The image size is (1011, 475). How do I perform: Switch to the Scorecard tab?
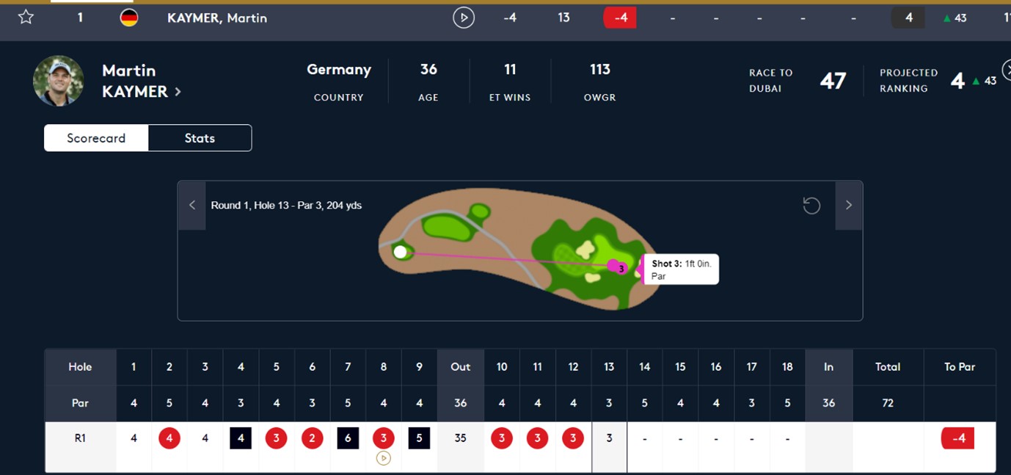pyautogui.click(x=96, y=138)
